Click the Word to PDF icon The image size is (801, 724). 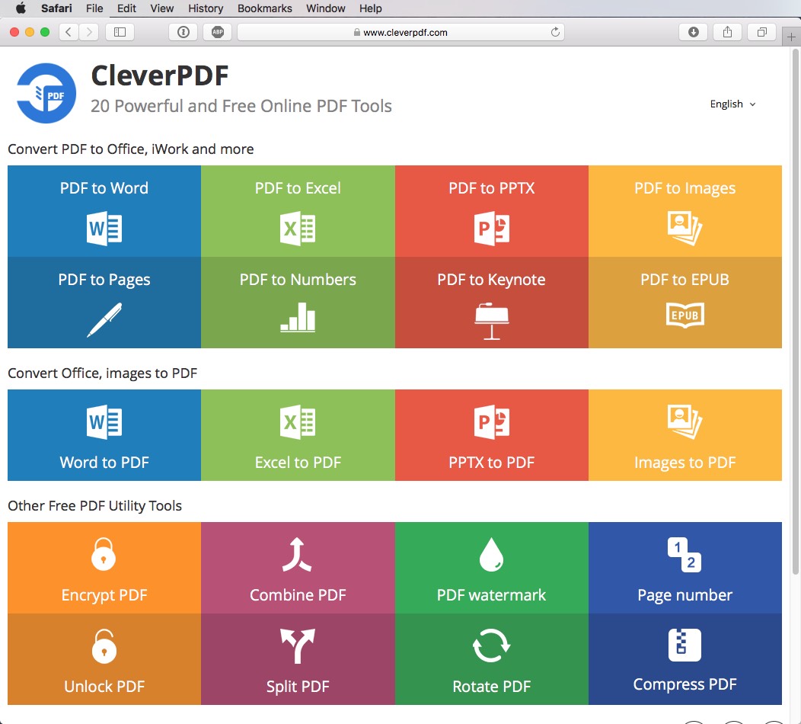point(104,421)
